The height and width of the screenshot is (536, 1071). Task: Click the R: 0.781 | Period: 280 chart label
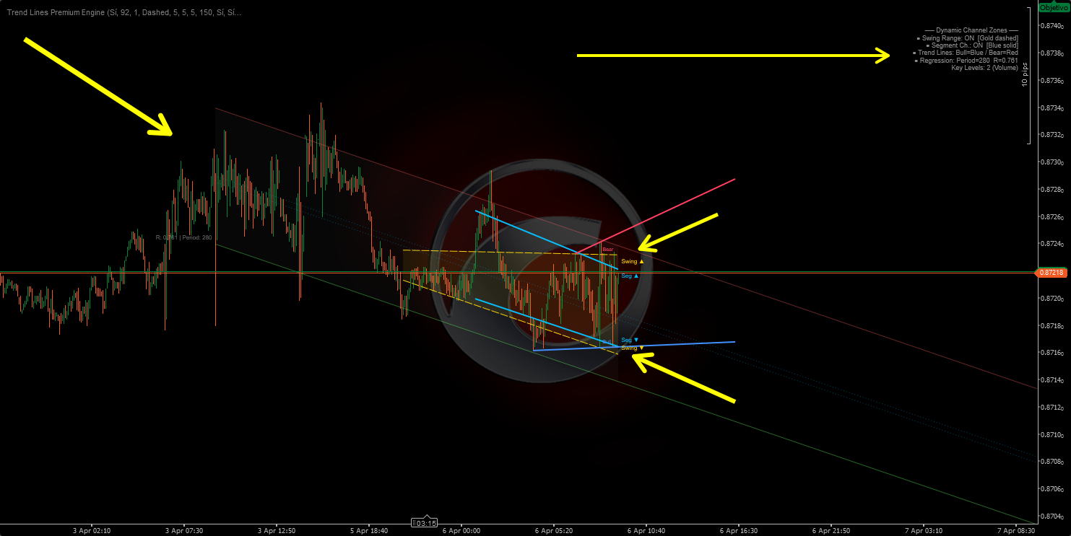183,237
